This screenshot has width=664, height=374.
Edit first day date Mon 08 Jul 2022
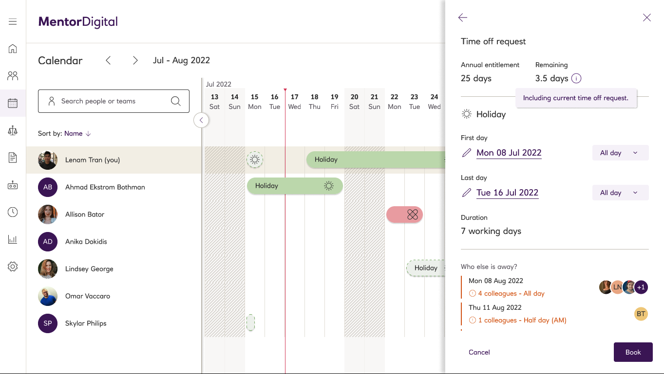point(509,153)
